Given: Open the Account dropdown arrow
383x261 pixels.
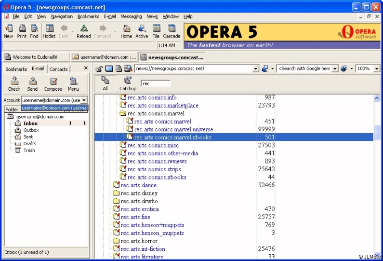Looking at the screenshot, I should click(84, 100).
